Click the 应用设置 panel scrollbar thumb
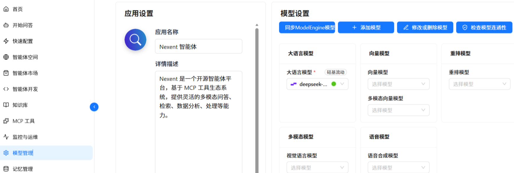This screenshot has width=514, height=173. (257, 101)
